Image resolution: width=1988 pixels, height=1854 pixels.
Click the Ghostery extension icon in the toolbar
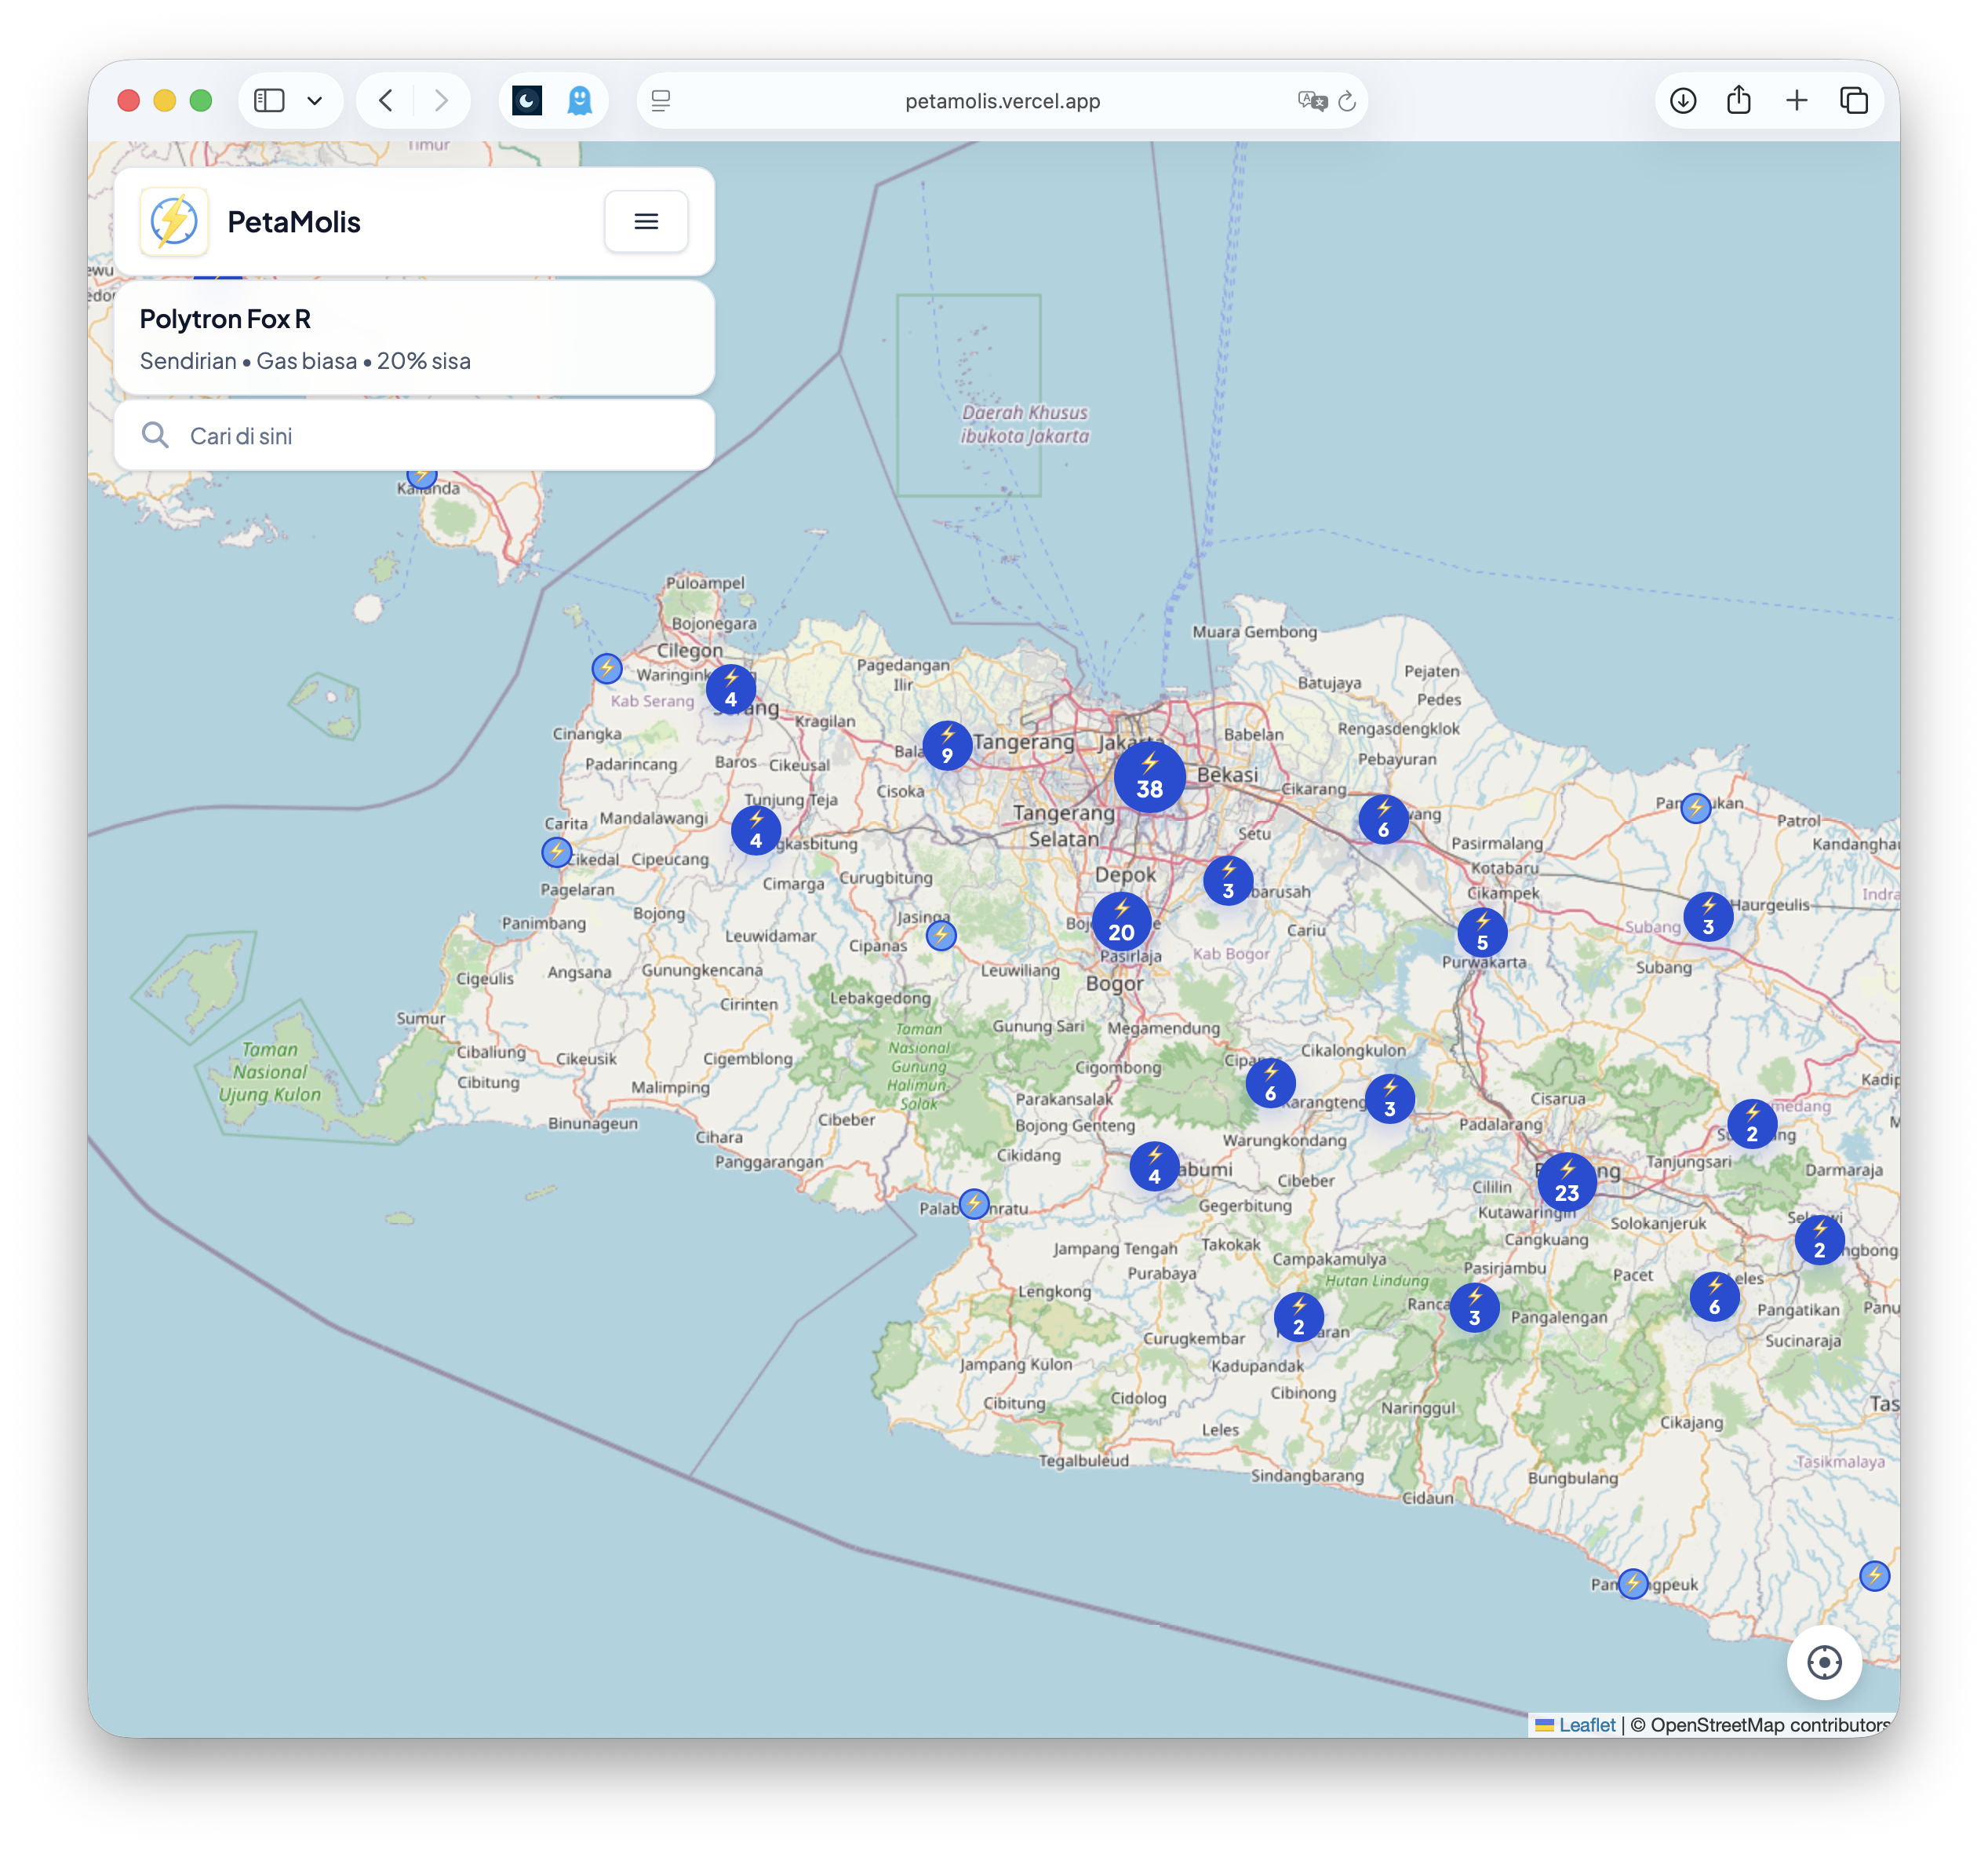point(578,100)
